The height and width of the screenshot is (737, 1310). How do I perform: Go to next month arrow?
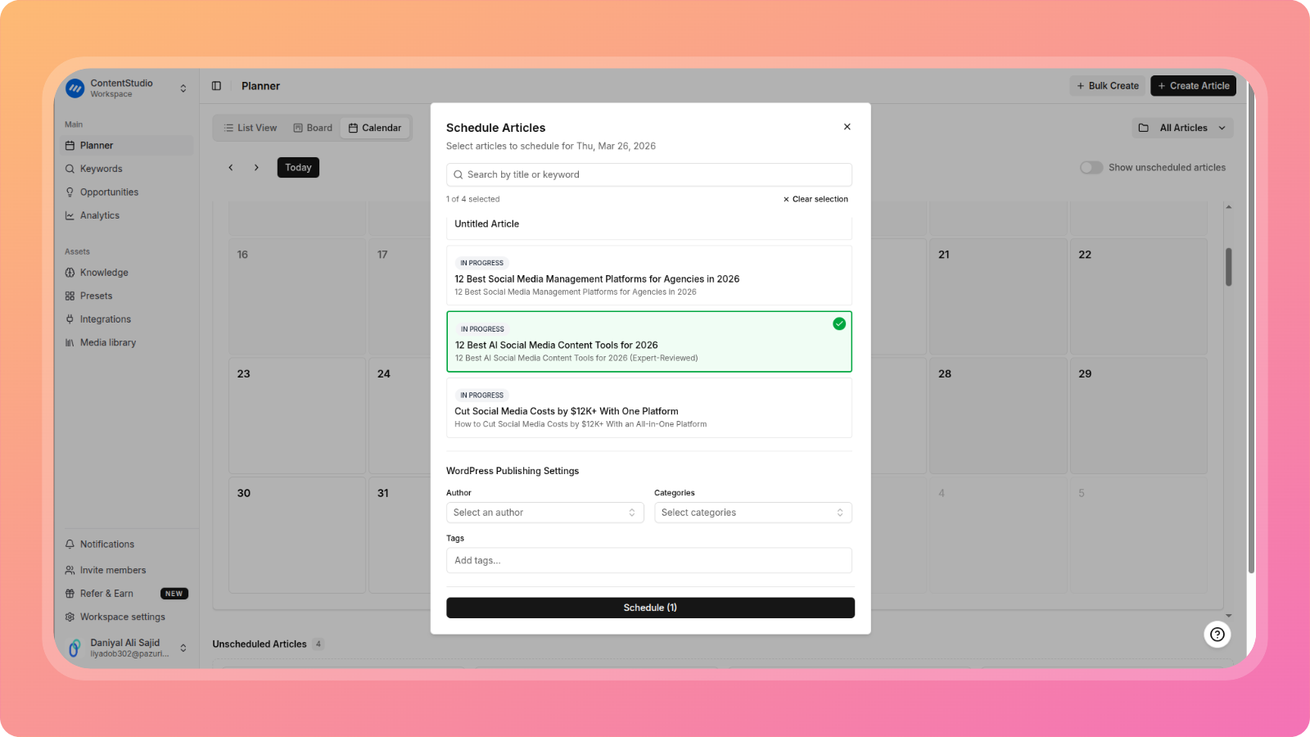point(256,168)
